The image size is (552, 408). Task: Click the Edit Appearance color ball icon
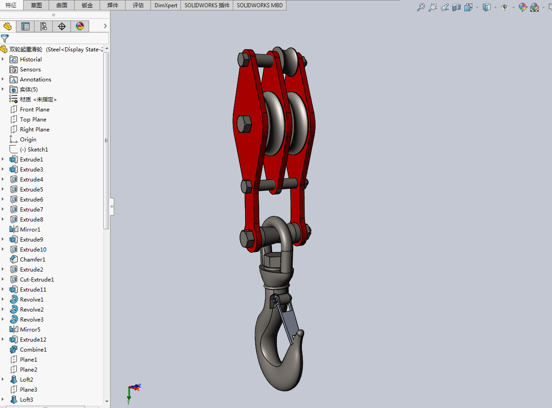(x=522, y=7)
